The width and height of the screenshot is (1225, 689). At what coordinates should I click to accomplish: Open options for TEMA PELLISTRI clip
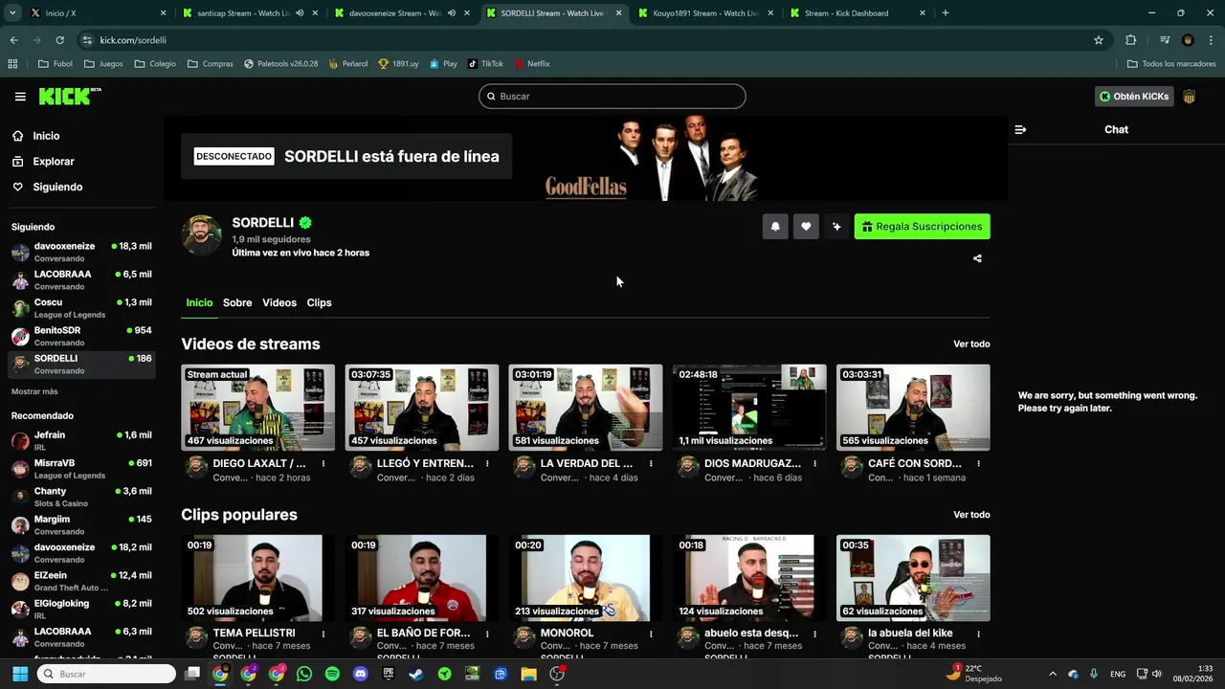pos(323,633)
